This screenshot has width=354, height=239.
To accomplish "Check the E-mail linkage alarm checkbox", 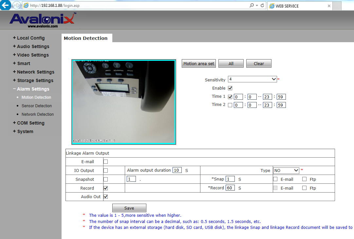I will (105, 162).
